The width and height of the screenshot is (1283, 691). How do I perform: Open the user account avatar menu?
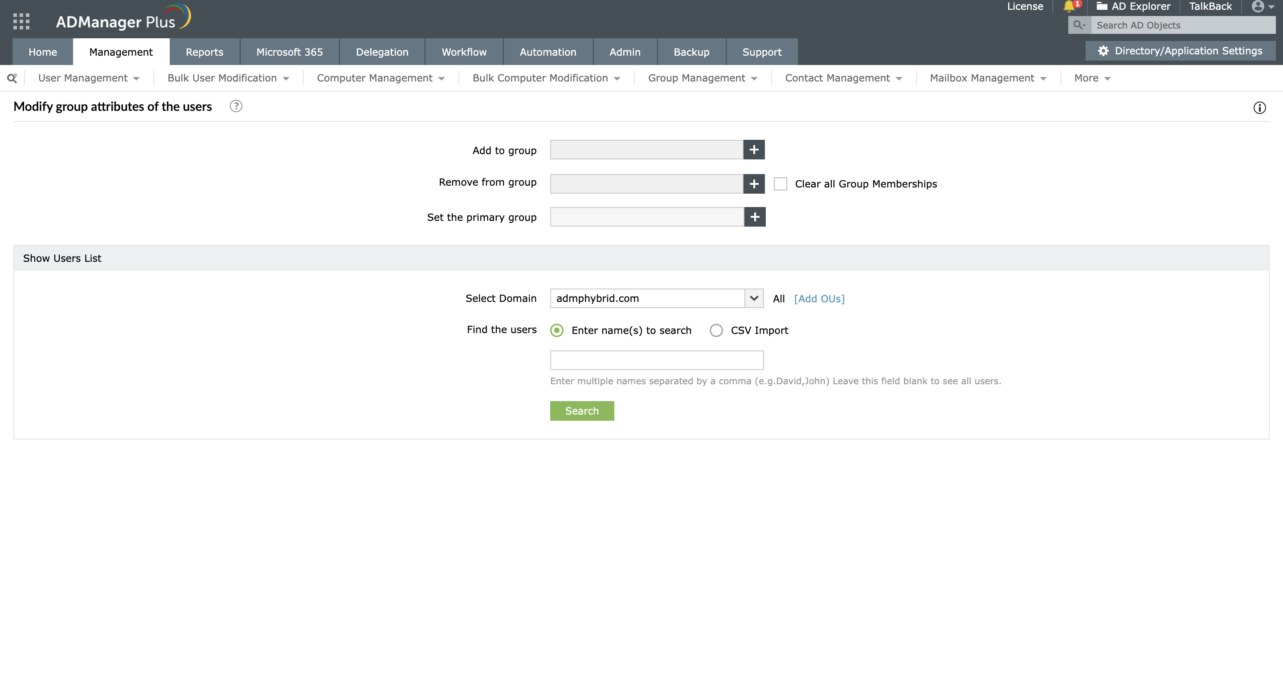(1262, 7)
